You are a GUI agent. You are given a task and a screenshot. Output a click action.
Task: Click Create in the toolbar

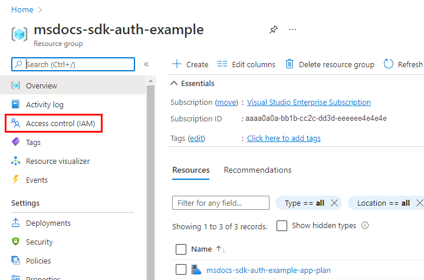pyautogui.click(x=190, y=64)
